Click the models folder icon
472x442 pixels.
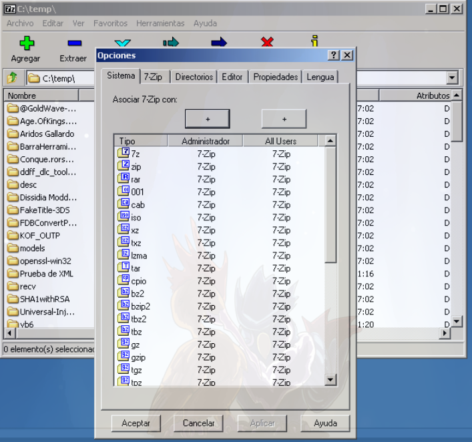point(13,248)
